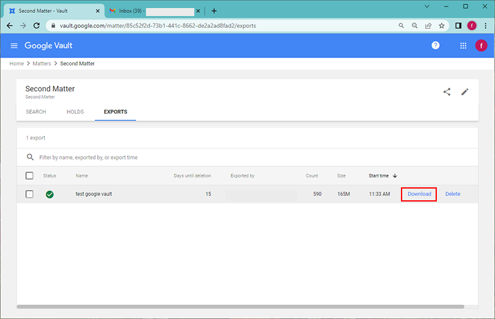Viewport: 495px width, 319px height.
Task: Delete the test google vault export
Action: click(x=453, y=194)
